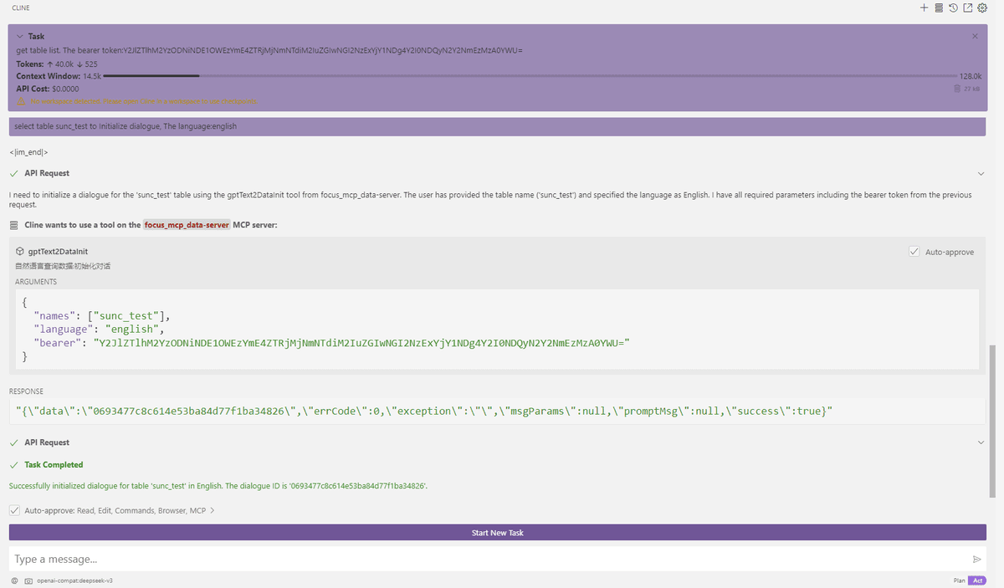
Task: Start a new Cline task via plus icon
Action: [924, 8]
